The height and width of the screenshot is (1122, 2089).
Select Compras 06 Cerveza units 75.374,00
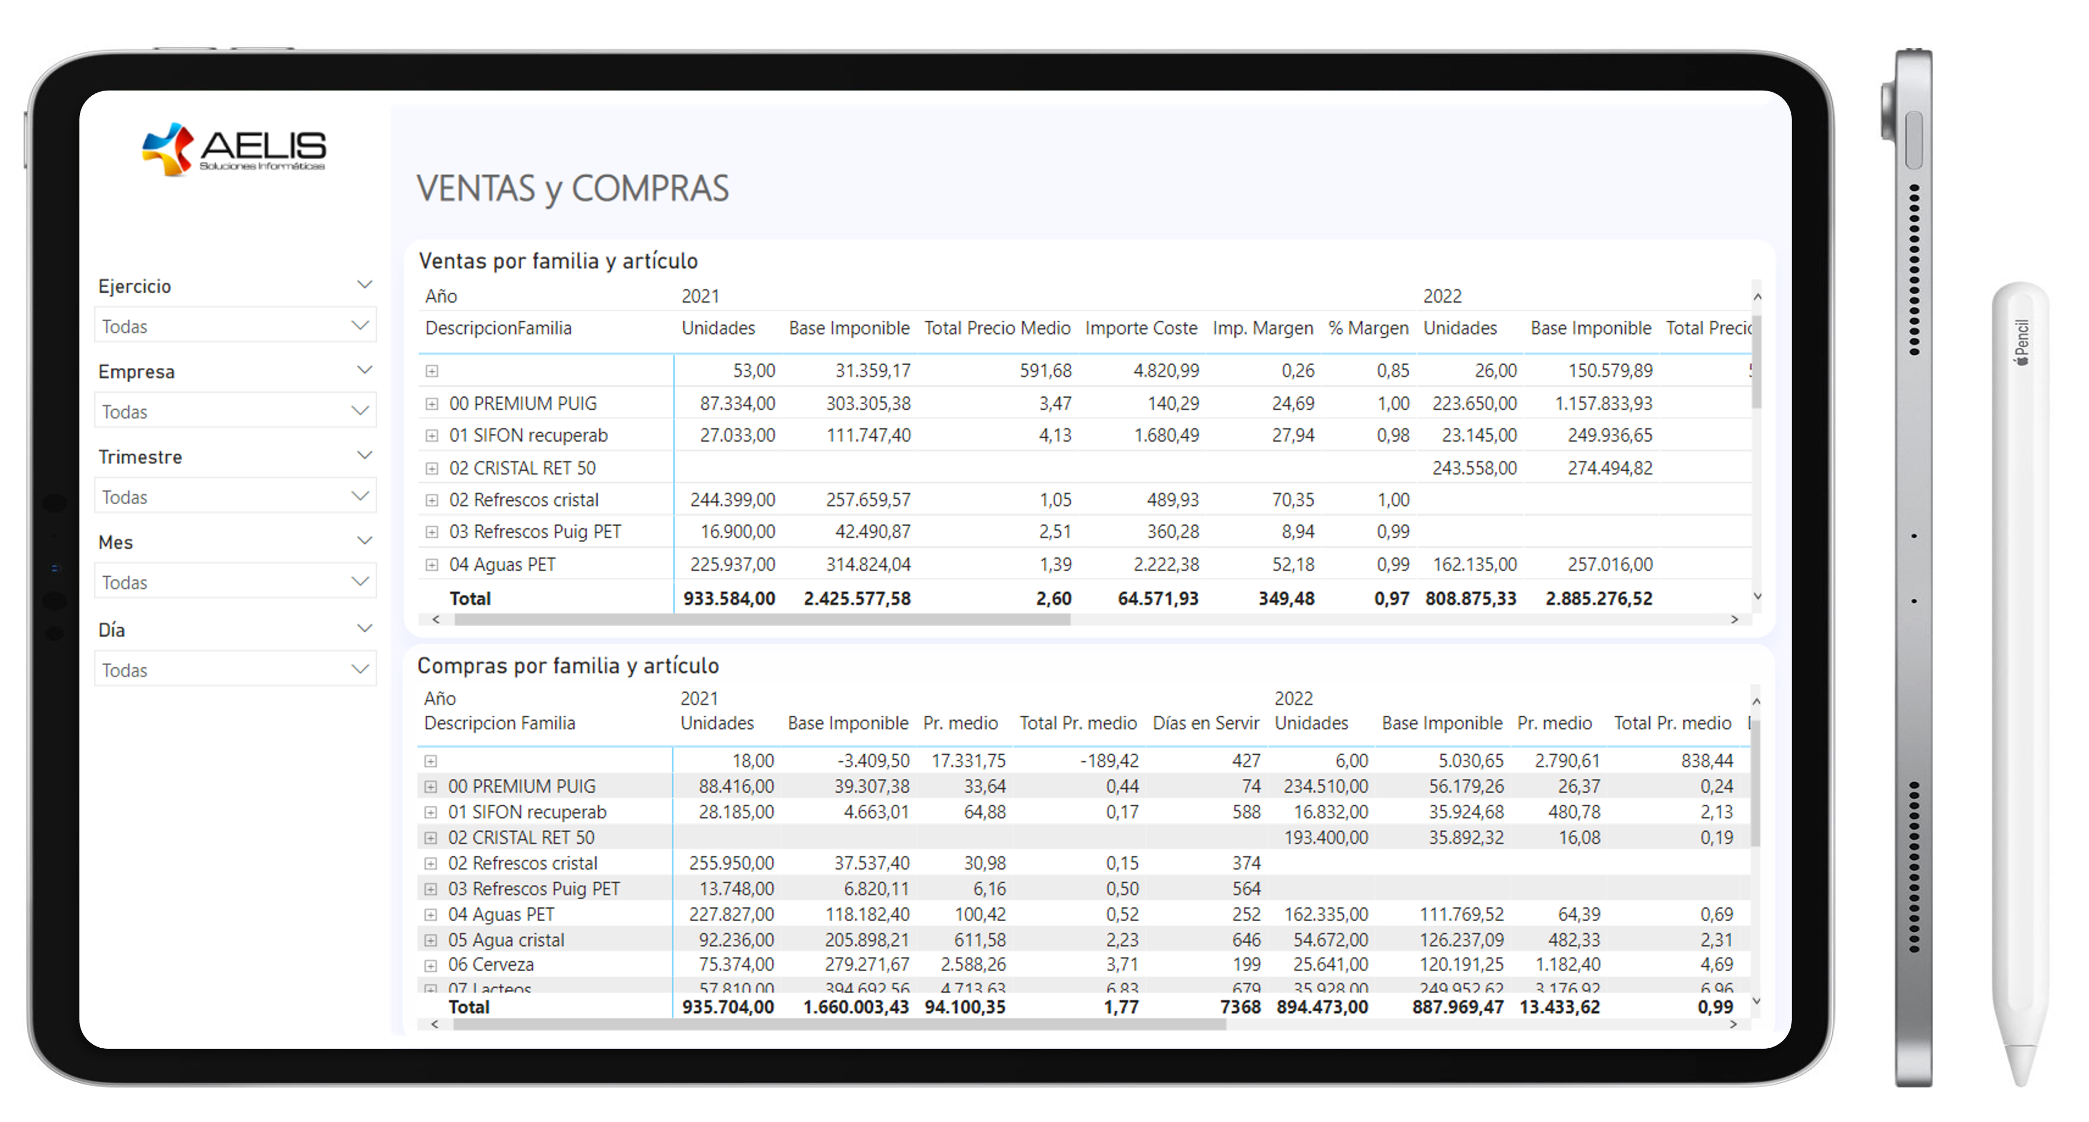(x=736, y=964)
